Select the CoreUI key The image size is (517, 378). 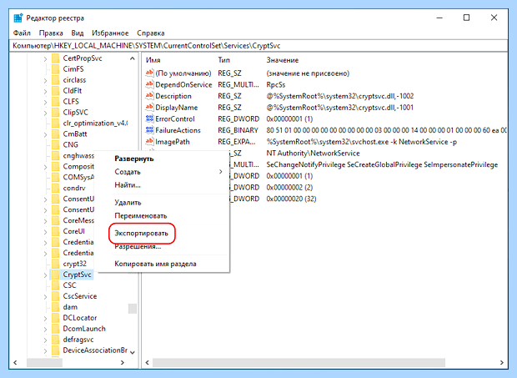73,231
